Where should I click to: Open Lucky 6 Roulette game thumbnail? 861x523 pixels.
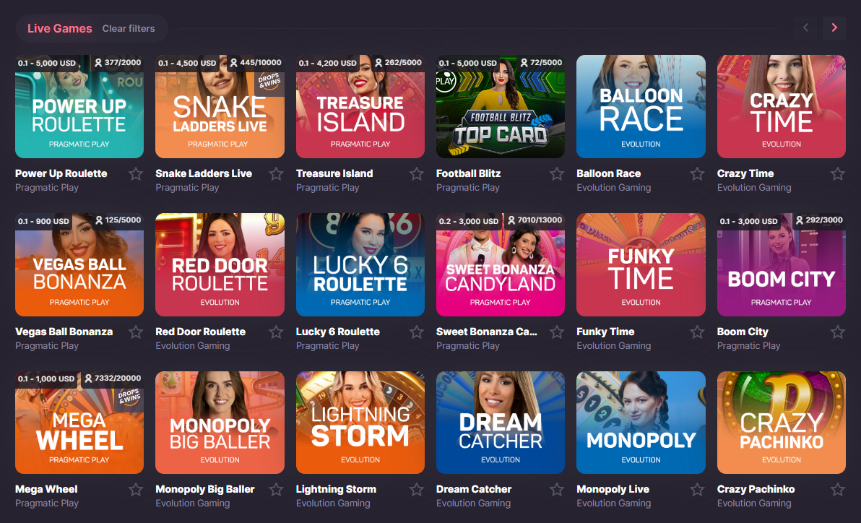tap(360, 265)
